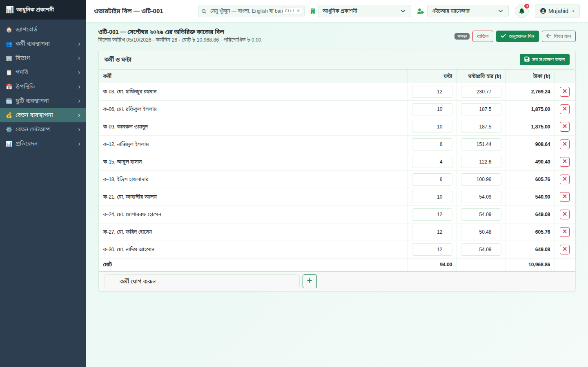This screenshot has height=367, width=588.
Task: Delete row ক-09 কামরুল ওয়াদুদ
Action: 565,127
